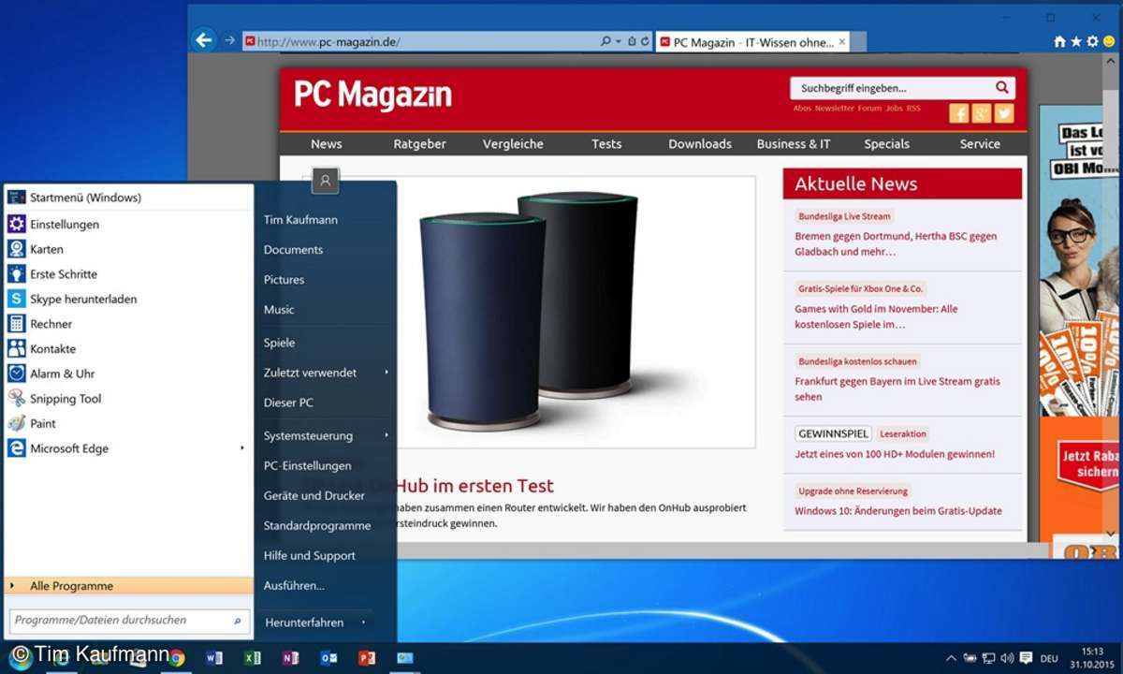Open the Service navigation menu

[x=980, y=143]
